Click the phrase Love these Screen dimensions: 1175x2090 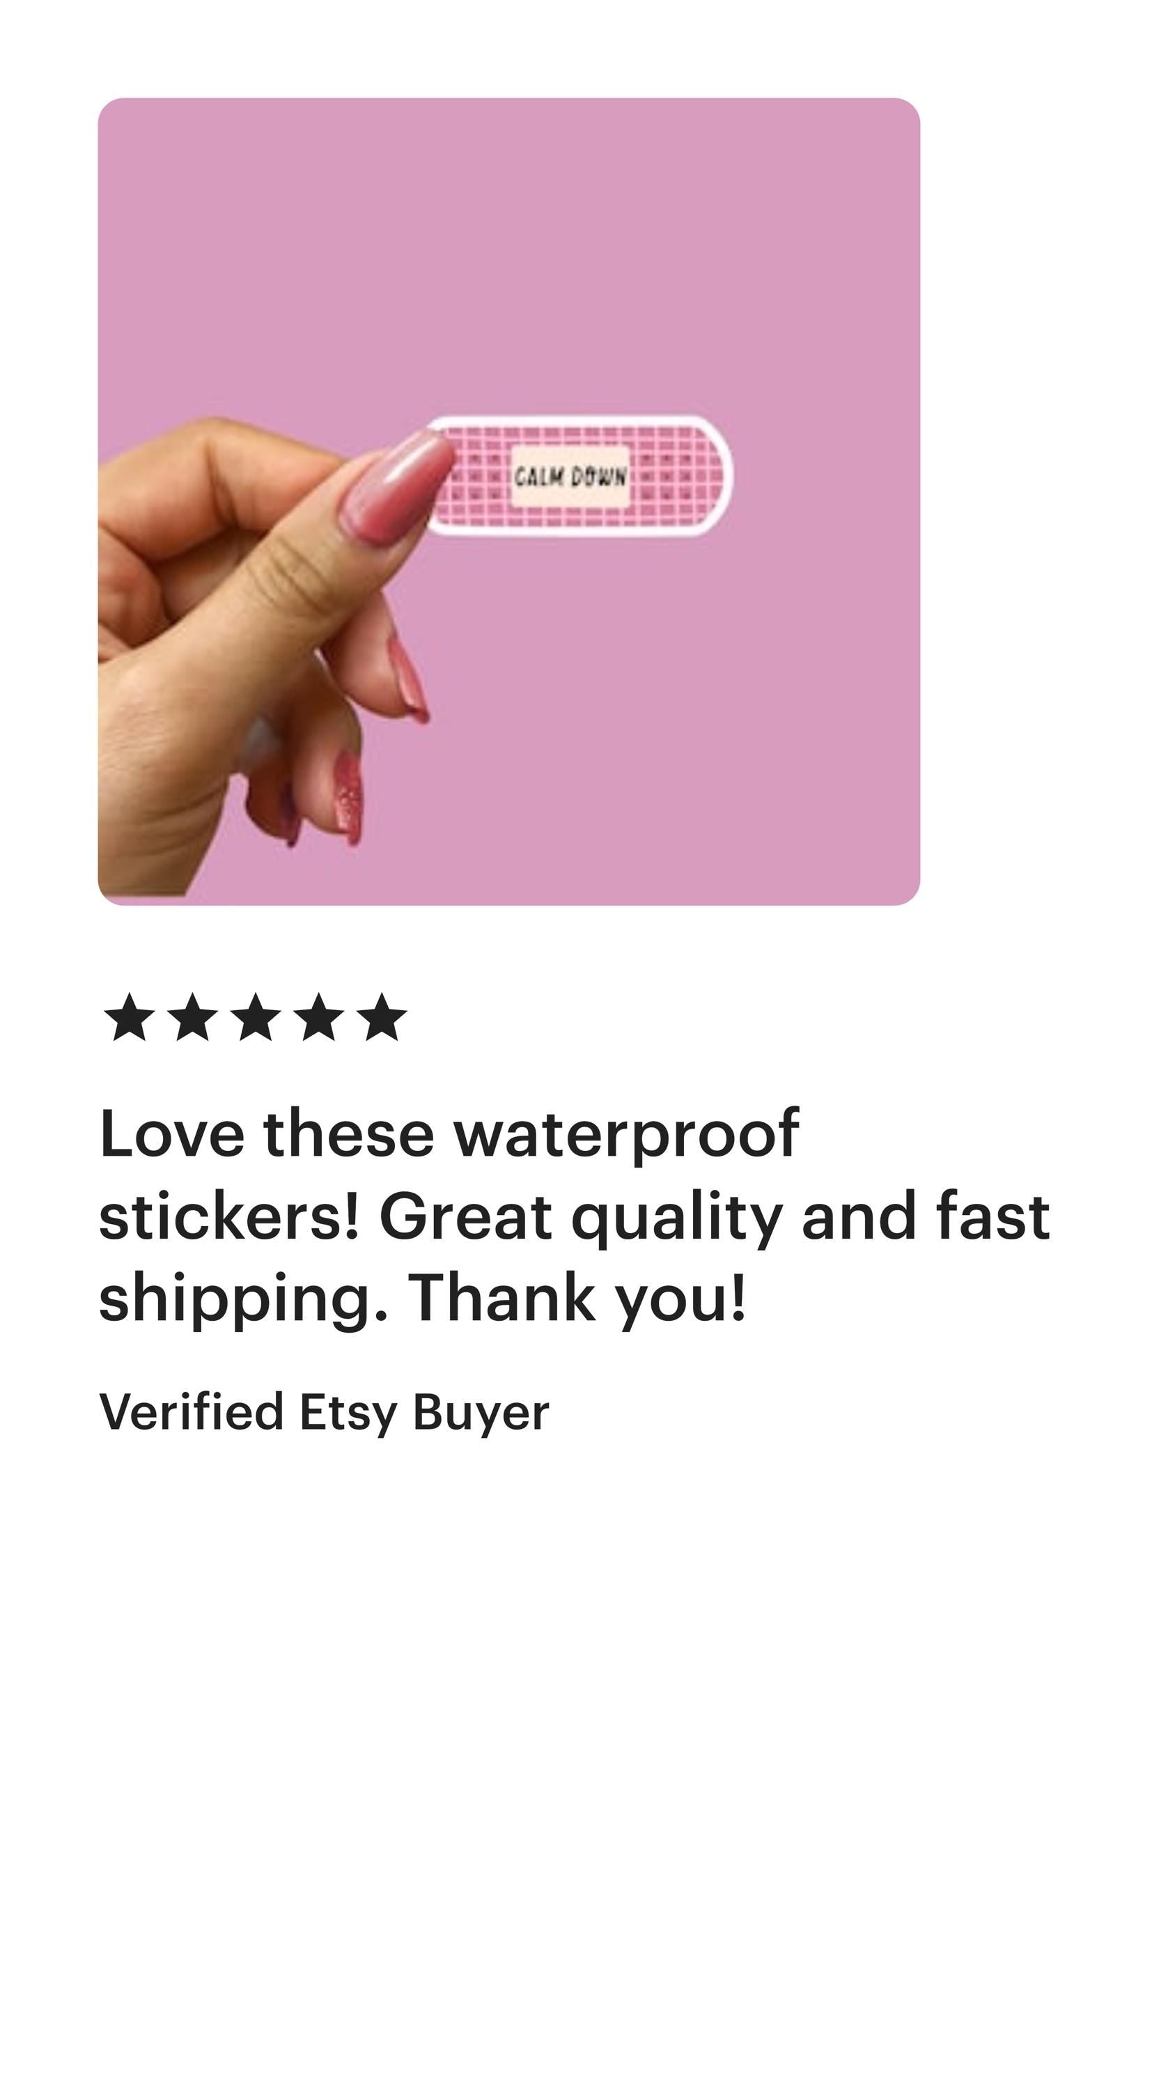click(266, 1133)
